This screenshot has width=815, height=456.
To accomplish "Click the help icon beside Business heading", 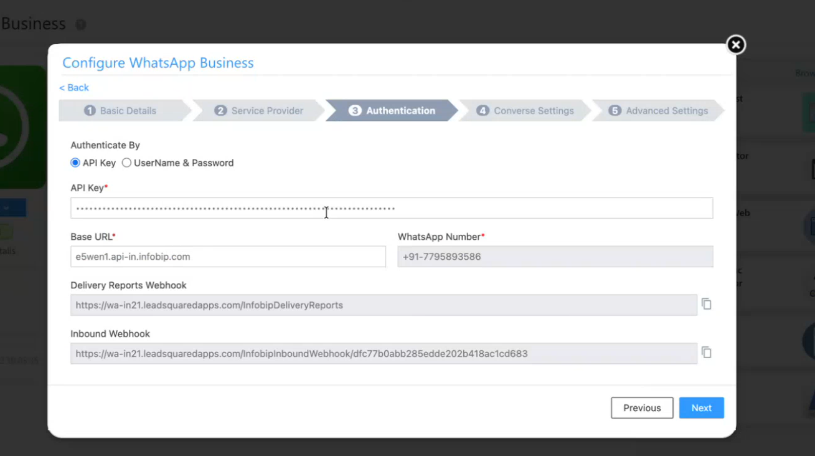I will click(80, 25).
